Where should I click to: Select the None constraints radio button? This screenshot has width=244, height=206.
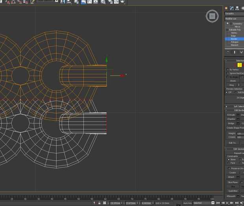pos(229,160)
